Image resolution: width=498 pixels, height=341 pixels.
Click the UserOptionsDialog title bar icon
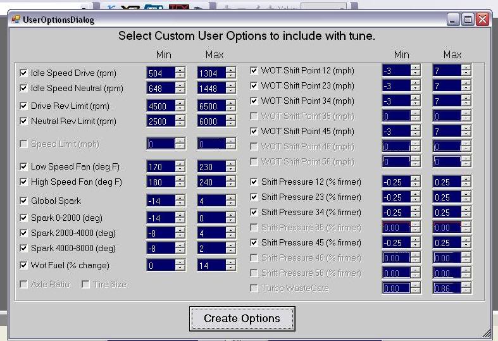pos(16,20)
